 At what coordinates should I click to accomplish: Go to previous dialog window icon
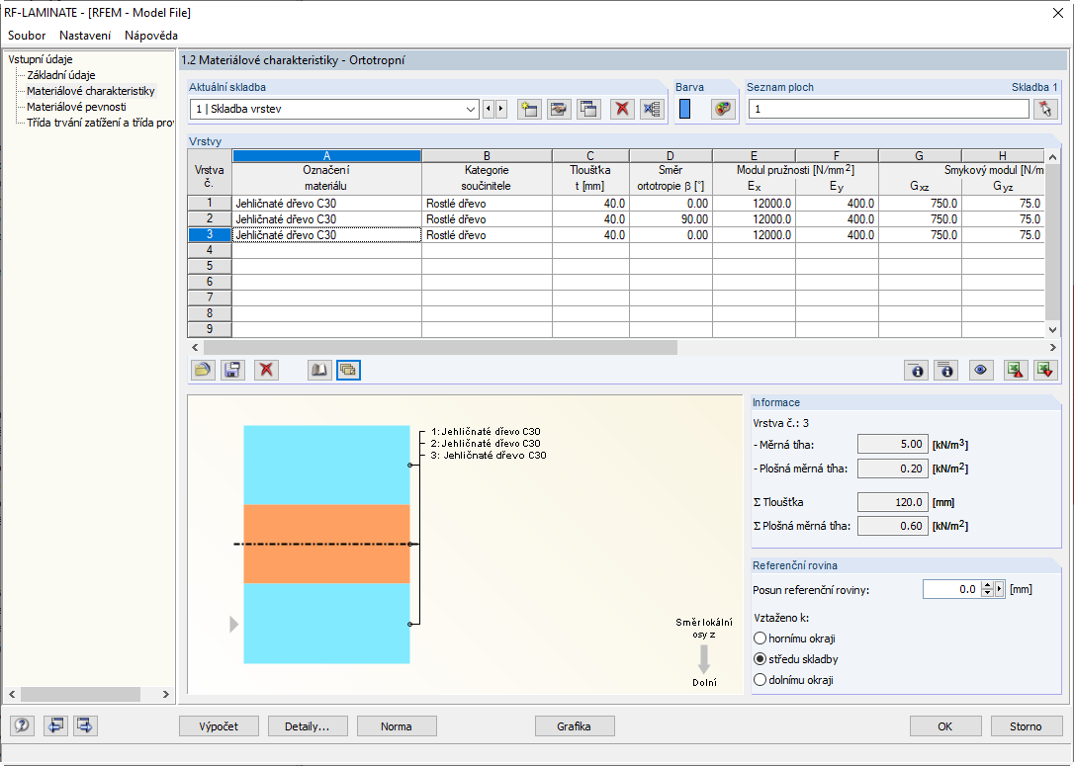[55, 724]
